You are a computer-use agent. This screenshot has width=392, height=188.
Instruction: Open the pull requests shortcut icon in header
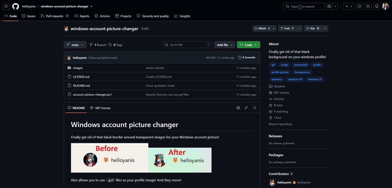(368, 7)
